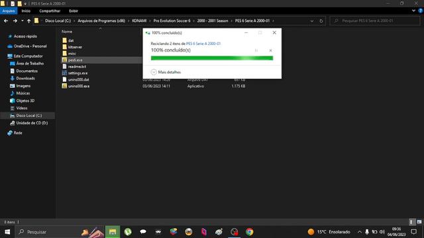Screen dimensions: 424x238
Task: Refresh the current folder view
Action: click(321, 20)
